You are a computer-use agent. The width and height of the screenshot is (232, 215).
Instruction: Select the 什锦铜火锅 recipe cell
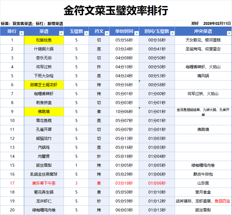[x=44, y=49]
